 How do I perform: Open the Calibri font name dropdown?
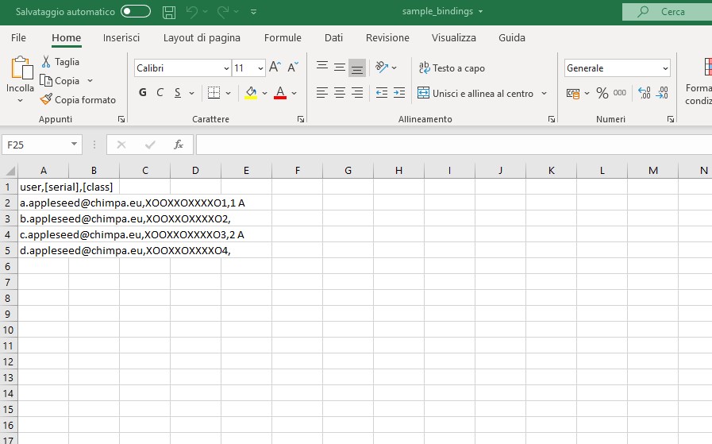point(226,68)
